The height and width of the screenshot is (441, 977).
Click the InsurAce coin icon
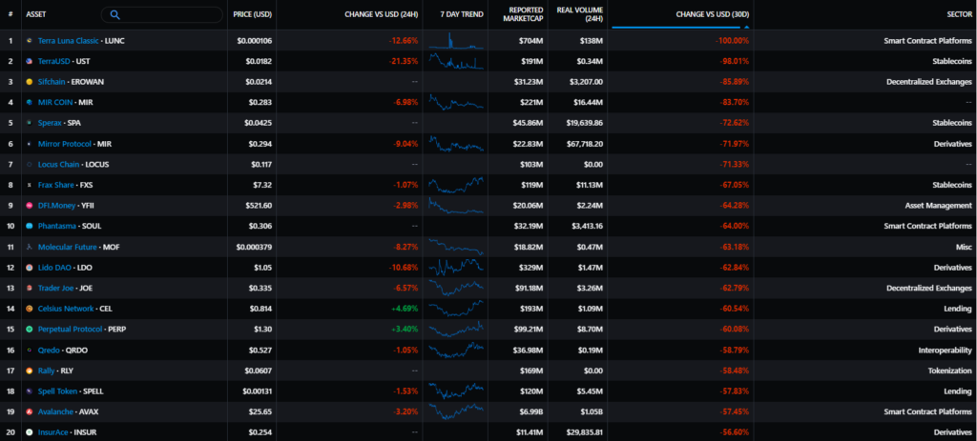tap(30, 432)
